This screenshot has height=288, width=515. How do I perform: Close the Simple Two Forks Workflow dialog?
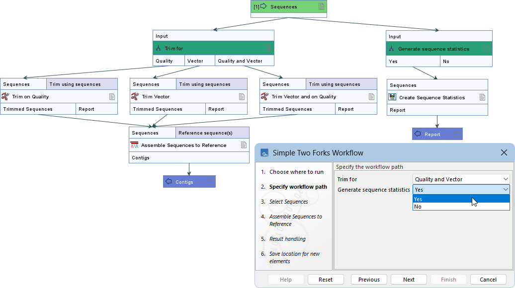pos(504,152)
